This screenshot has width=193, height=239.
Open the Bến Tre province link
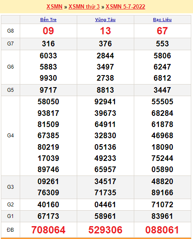(x=48, y=20)
